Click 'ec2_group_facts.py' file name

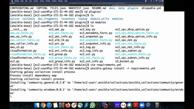click(x=63, y=58)
